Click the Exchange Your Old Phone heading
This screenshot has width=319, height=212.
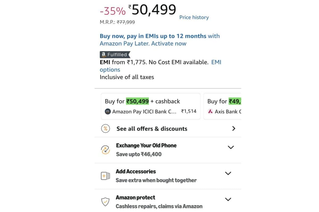146,145
